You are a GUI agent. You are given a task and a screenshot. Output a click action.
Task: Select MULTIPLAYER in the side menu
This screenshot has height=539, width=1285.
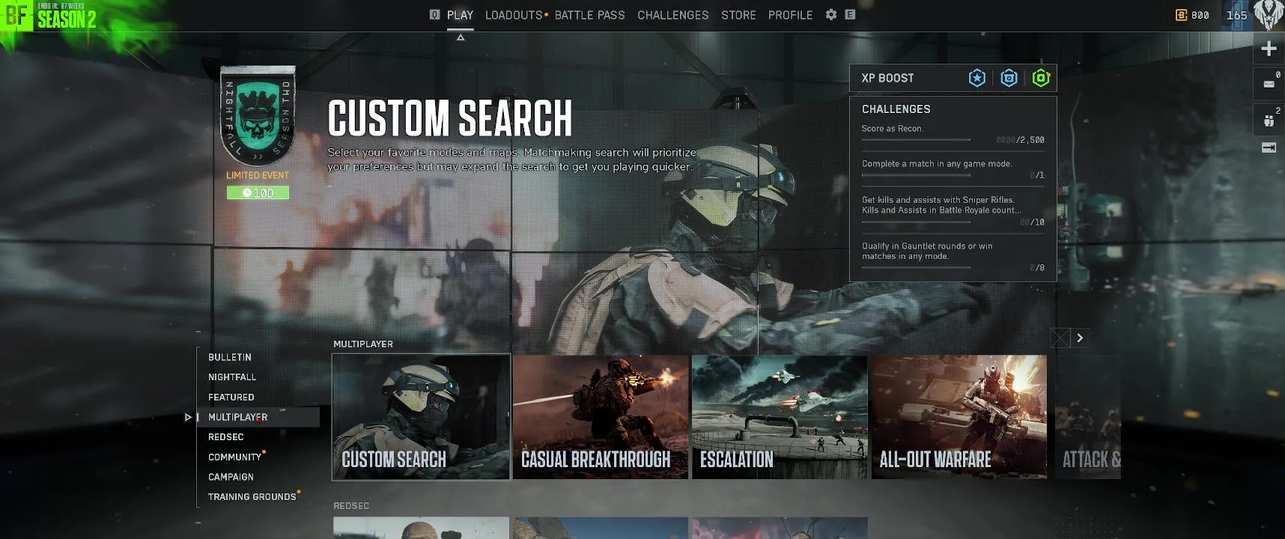tap(260, 417)
